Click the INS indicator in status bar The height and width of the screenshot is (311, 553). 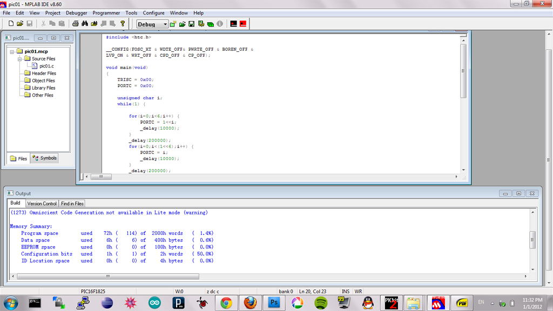(346, 291)
